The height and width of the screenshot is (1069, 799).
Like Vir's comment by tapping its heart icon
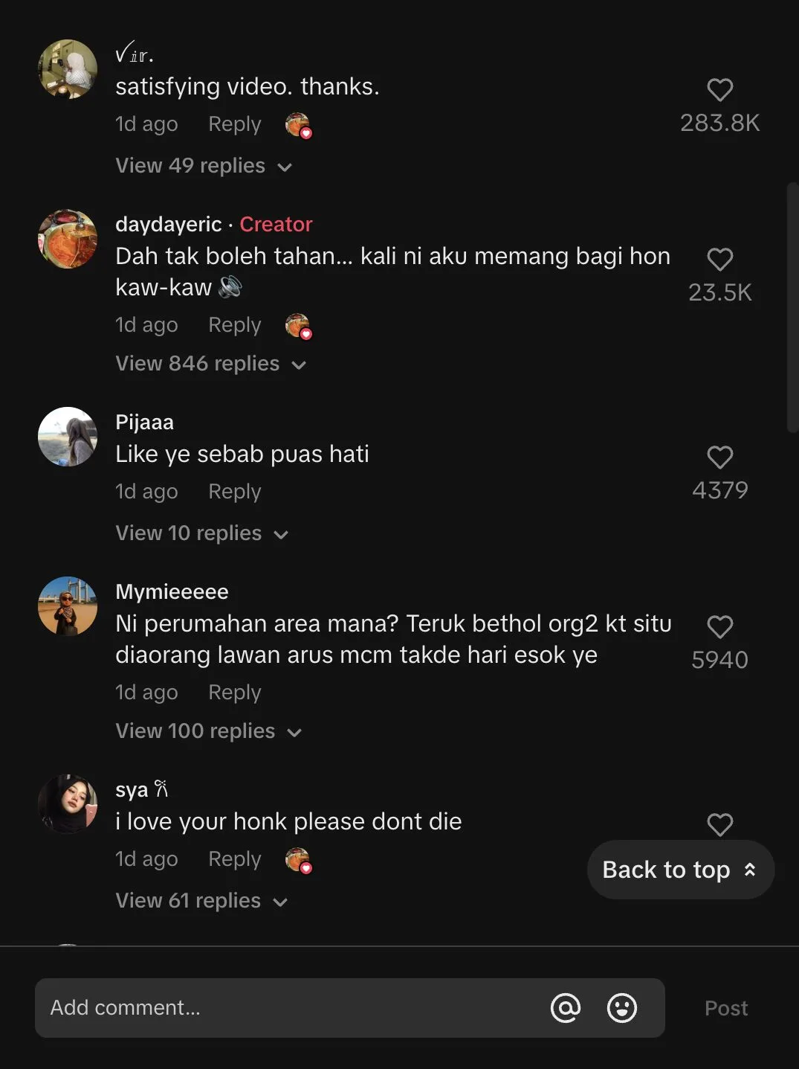pos(719,89)
